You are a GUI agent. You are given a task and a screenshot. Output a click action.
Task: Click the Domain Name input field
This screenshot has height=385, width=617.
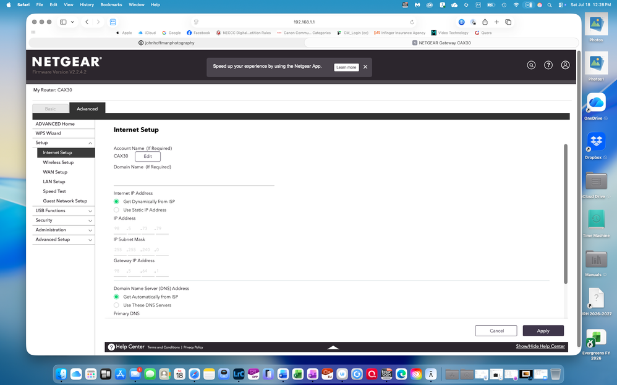(x=194, y=178)
